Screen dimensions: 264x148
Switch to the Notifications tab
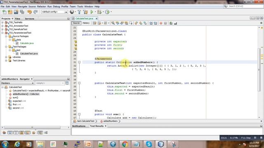point(79,126)
